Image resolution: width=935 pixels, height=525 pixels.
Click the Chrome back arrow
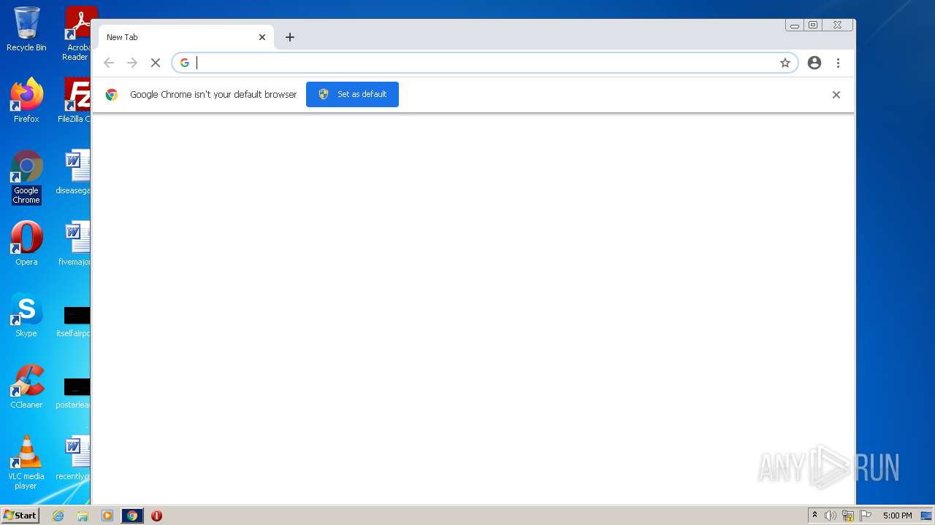coord(109,63)
